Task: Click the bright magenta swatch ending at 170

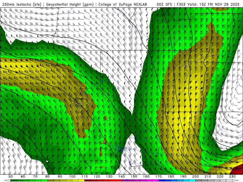Action: pyautogui.click(x=156, y=180)
